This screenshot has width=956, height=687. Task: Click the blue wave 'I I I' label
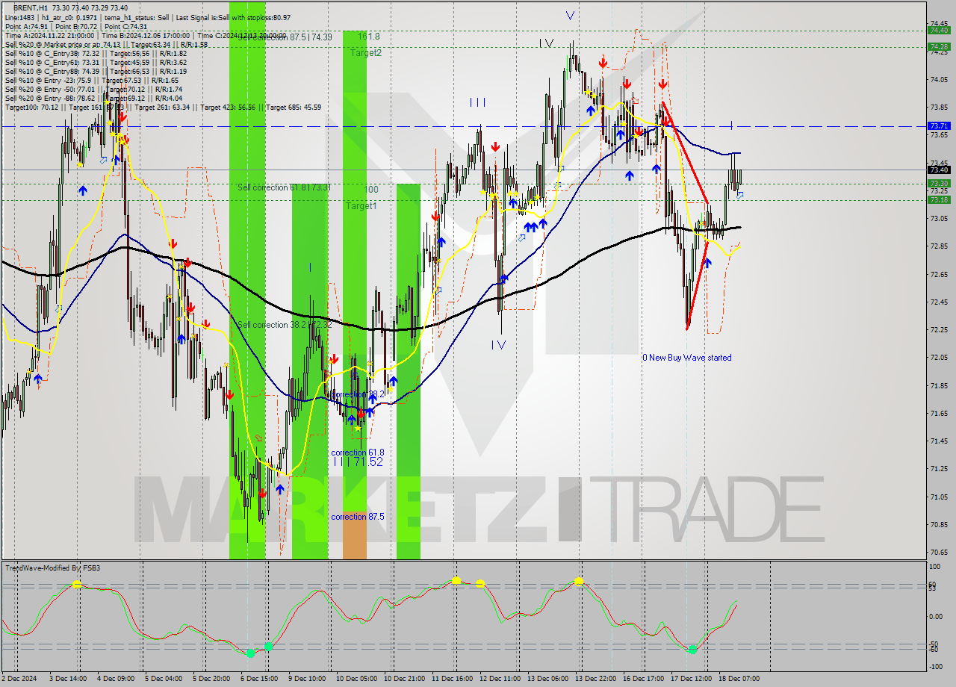click(x=479, y=102)
